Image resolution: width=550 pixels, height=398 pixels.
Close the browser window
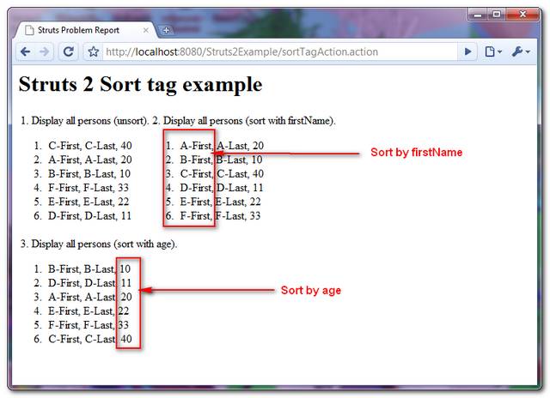[522, 15]
